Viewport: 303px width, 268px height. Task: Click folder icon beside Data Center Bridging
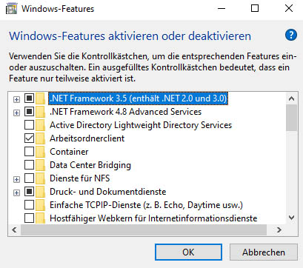tap(40, 165)
